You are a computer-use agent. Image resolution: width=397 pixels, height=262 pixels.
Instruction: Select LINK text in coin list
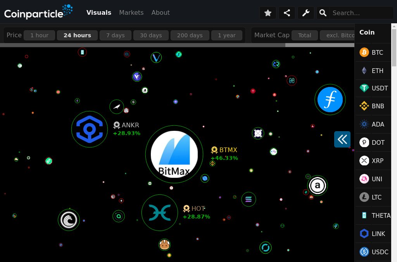click(378, 234)
